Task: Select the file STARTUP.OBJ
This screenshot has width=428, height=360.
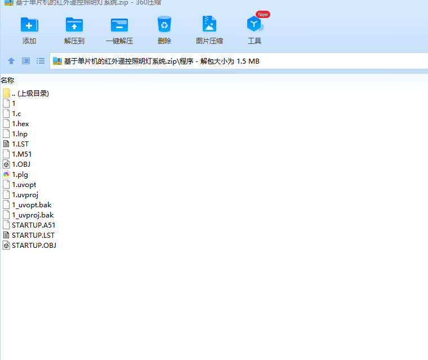Action: tap(29, 245)
